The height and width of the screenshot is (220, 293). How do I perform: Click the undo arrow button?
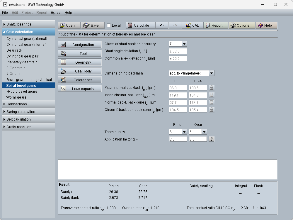[x=162, y=26]
